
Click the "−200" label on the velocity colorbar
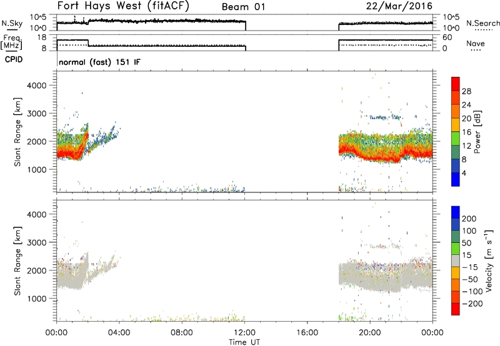[x=472, y=304]
